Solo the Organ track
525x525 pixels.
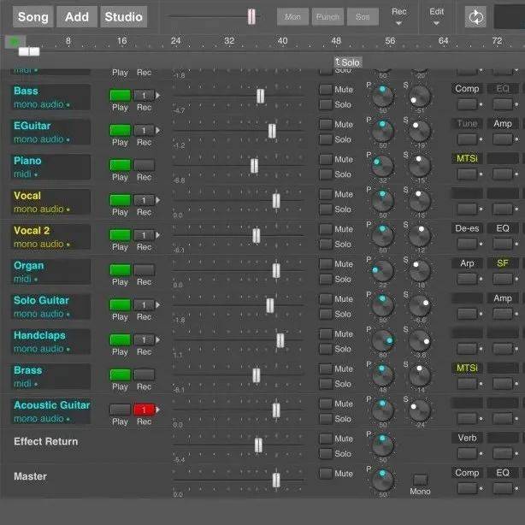(326, 280)
